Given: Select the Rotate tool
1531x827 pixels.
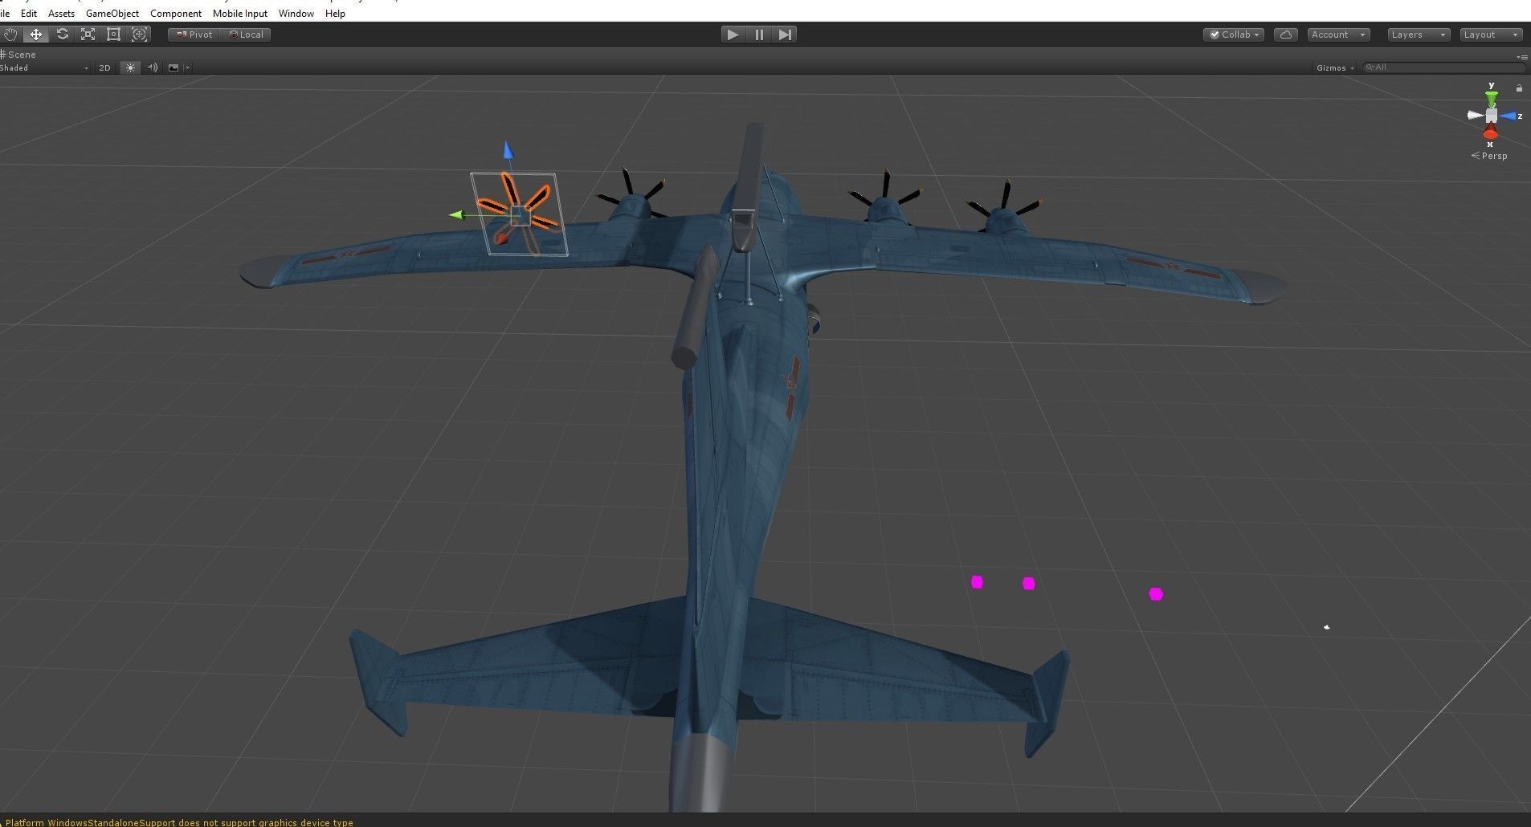Looking at the screenshot, I should [62, 35].
